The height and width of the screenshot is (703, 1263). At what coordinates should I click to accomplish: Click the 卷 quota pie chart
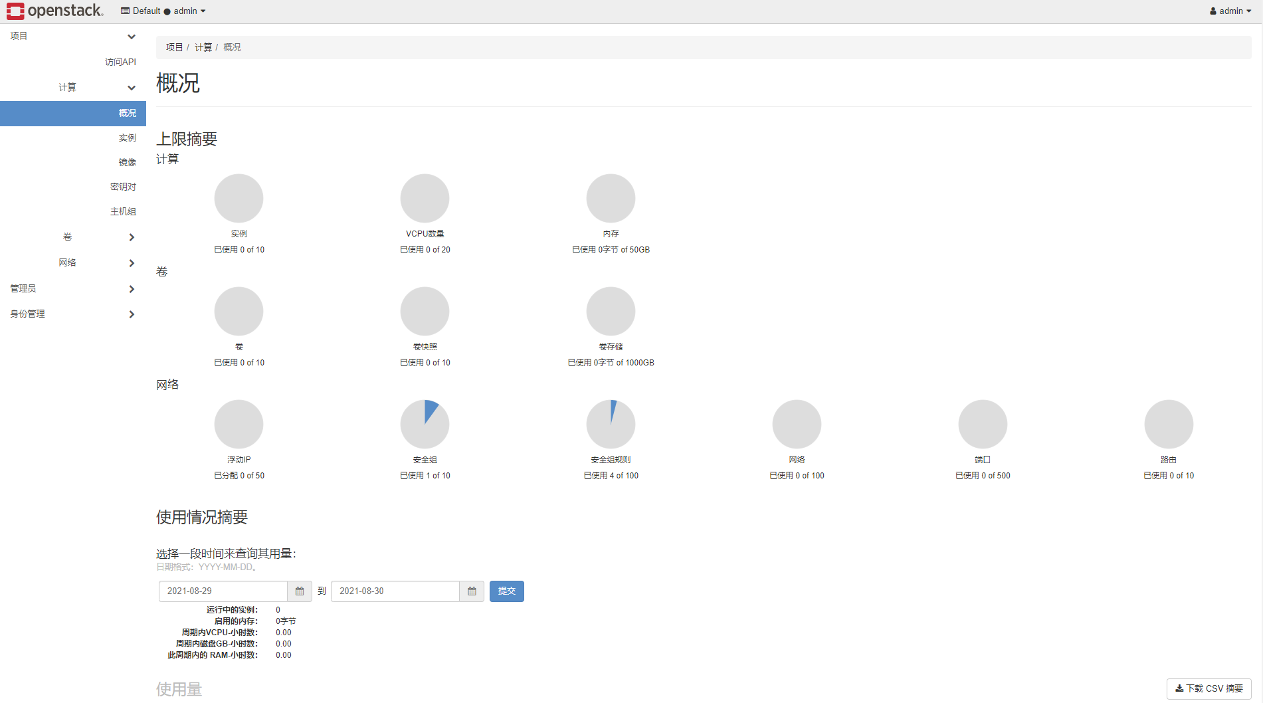[x=239, y=311]
